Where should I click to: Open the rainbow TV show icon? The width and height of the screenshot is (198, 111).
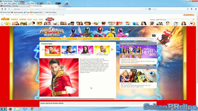[x=127, y=23]
